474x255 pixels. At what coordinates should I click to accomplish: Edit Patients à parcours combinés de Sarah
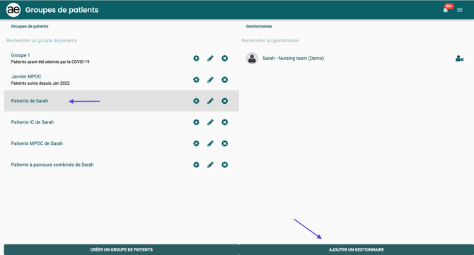pyautogui.click(x=210, y=165)
